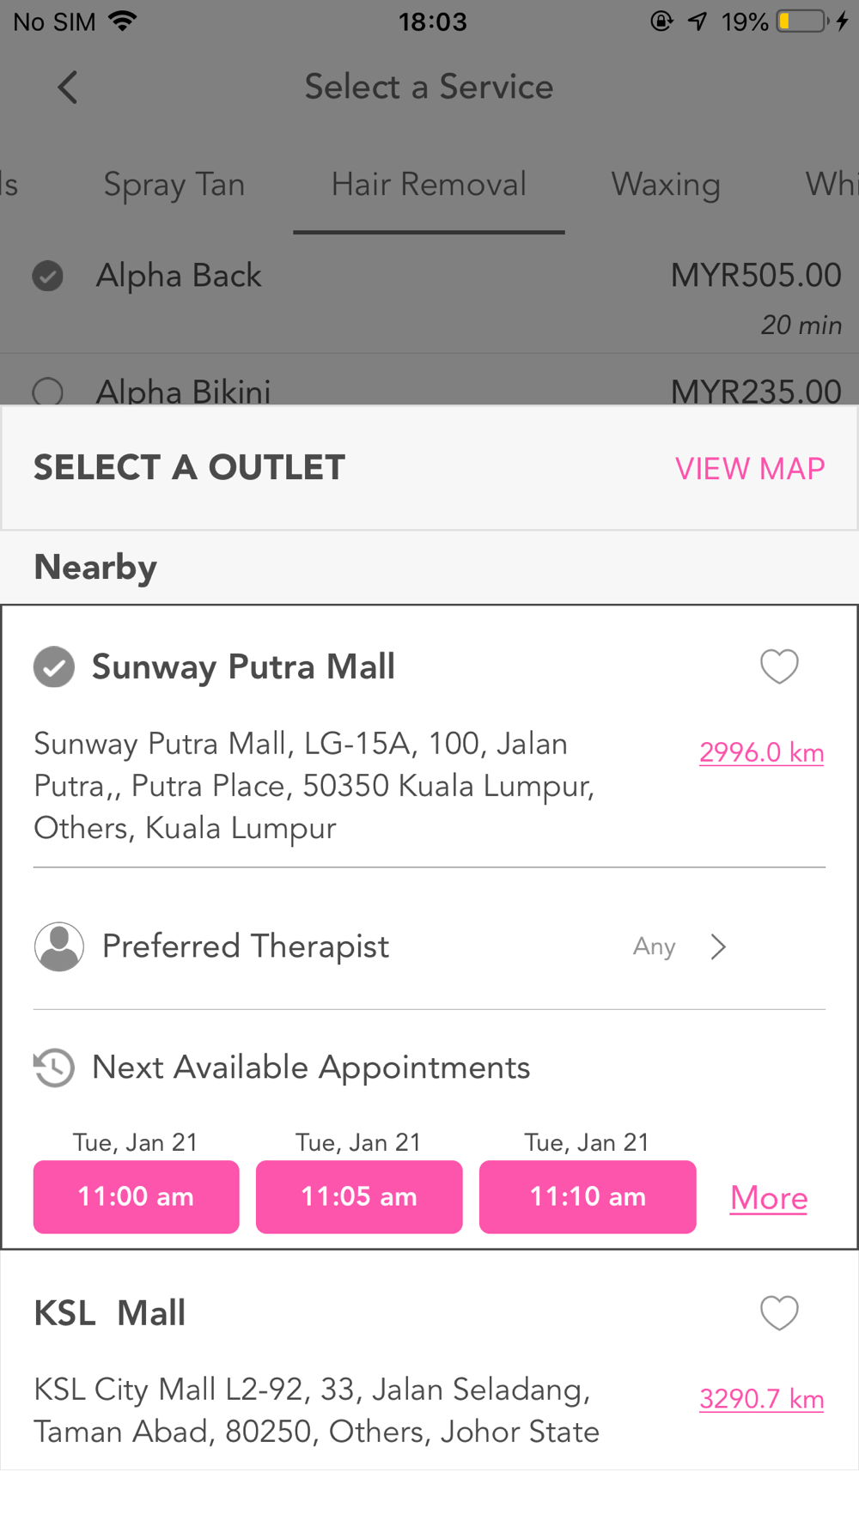
Task: Select the Alpha Bikini radio button
Action: 48,392
